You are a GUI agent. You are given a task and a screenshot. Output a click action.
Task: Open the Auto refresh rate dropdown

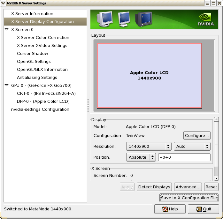192,146
